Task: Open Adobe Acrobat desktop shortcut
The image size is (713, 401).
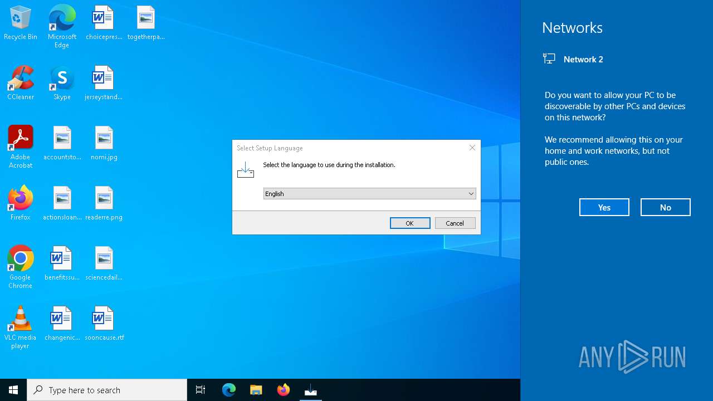Action: coord(21,147)
